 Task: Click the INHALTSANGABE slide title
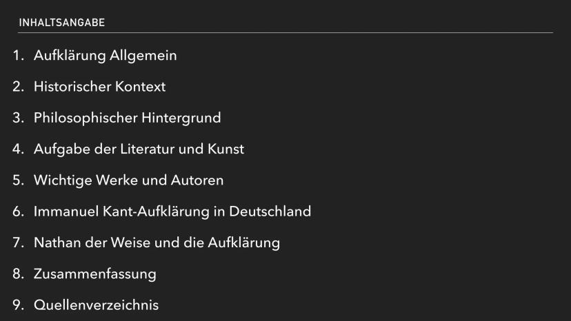61,23
